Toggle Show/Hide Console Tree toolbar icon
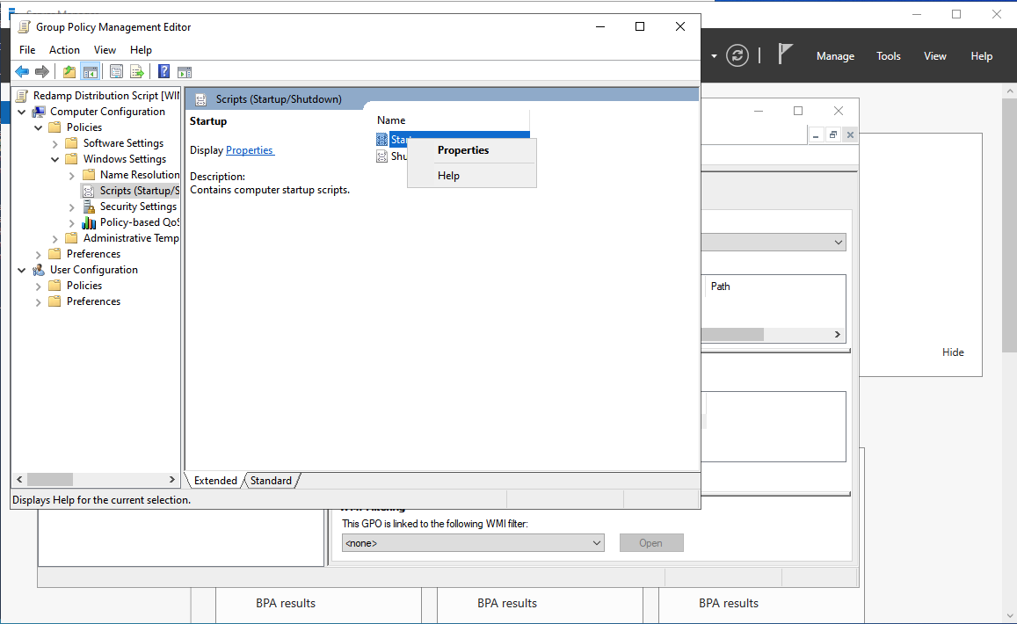This screenshot has width=1017, height=624. [x=90, y=72]
